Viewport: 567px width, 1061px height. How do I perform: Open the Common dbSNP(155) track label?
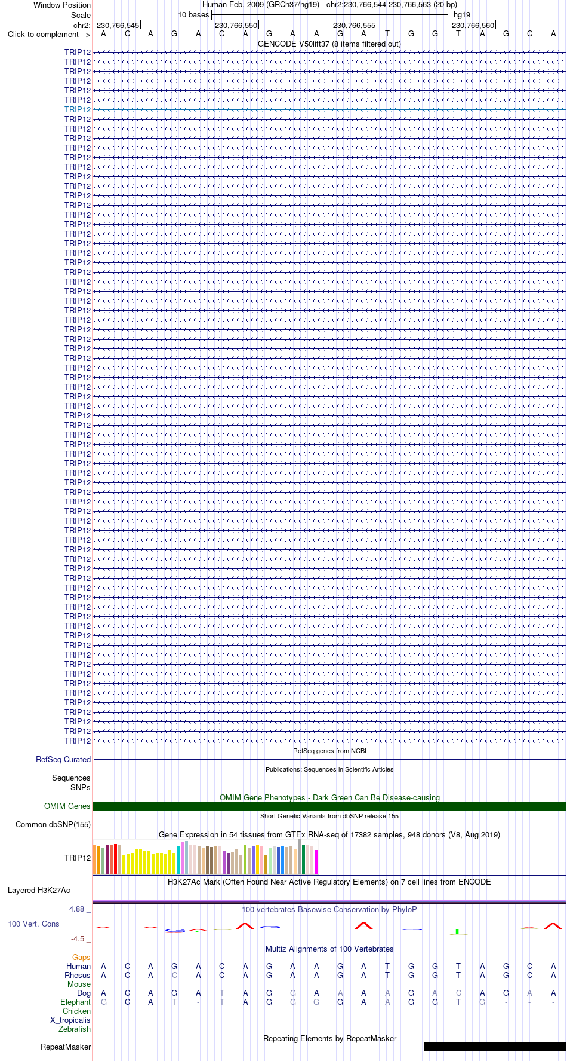[53, 825]
